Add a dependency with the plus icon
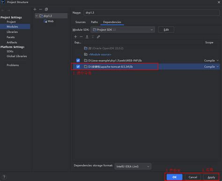 [x=75, y=37]
